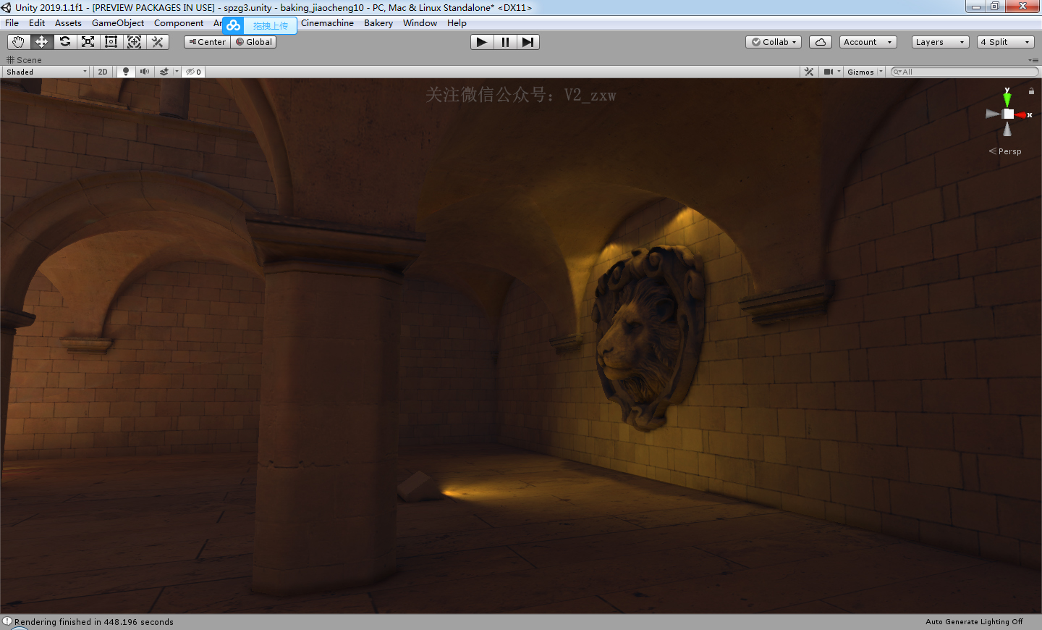1042x630 pixels.
Task: Click the 'Rendering finished in 448.196 seconds' status
Action: [94, 622]
